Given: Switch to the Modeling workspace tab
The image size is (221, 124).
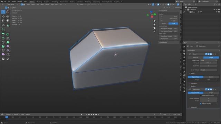Looking at the screenshot, I should 39,2.
